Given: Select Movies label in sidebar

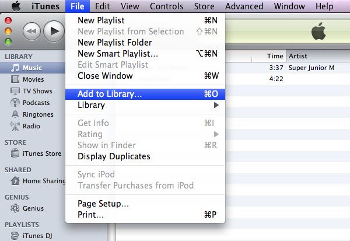Looking at the screenshot, I should tap(33, 79).
